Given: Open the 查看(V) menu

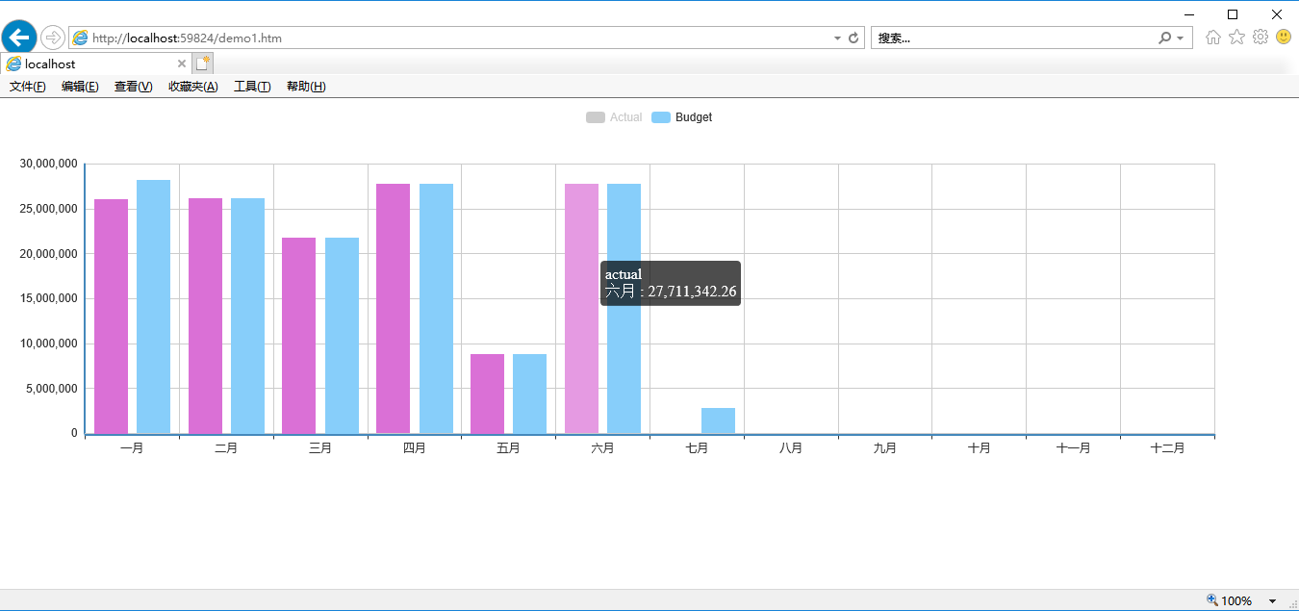Looking at the screenshot, I should (133, 87).
